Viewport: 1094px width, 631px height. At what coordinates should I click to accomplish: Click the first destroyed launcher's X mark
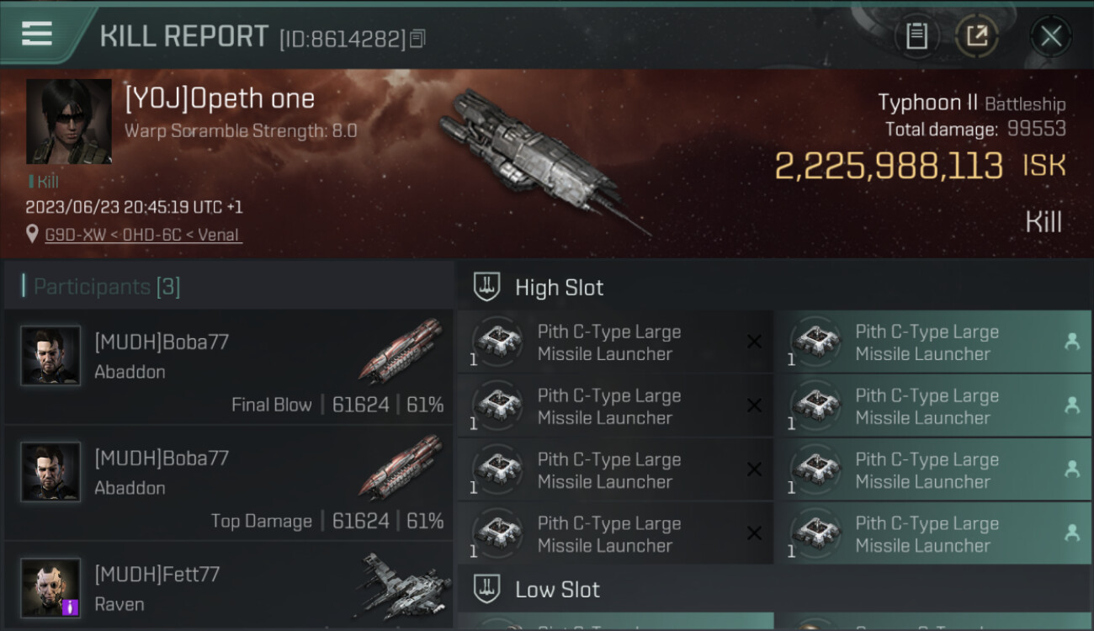pos(754,342)
